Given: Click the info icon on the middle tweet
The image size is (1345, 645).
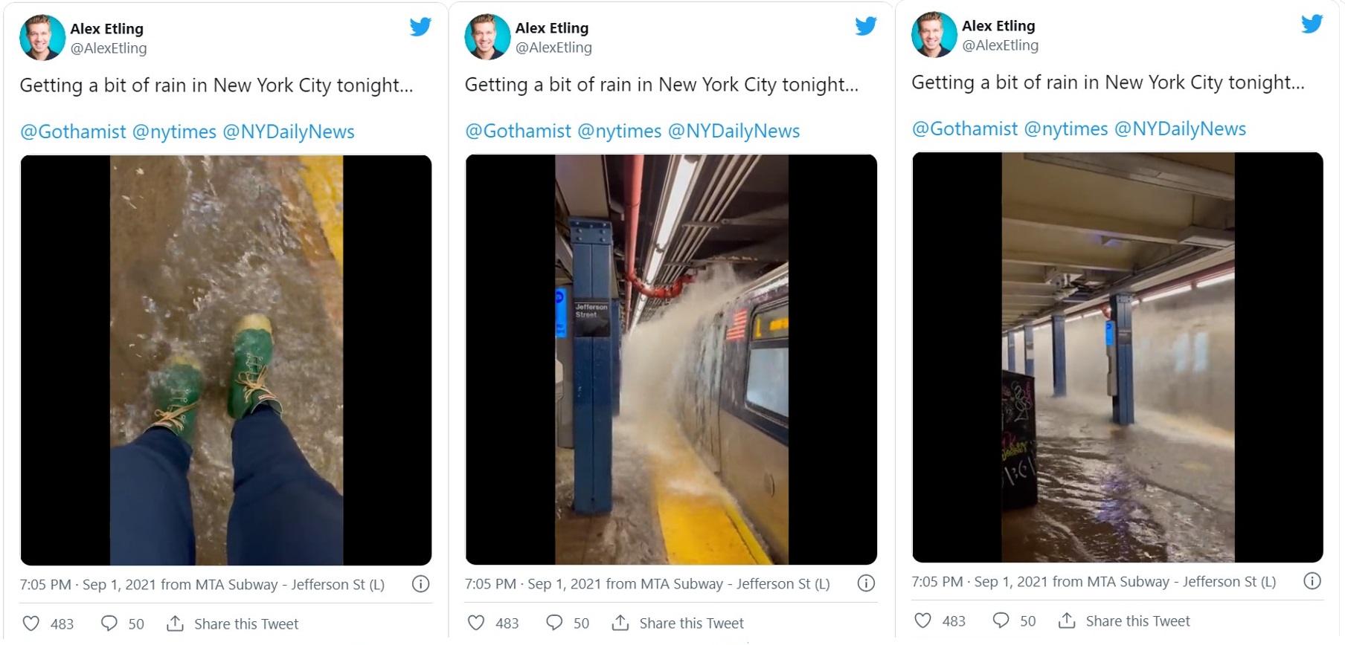Looking at the screenshot, I should (866, 583).
